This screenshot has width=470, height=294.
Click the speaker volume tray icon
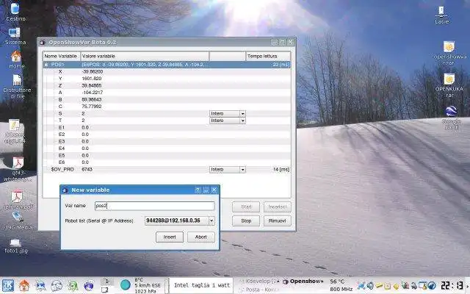click(370, 286)
